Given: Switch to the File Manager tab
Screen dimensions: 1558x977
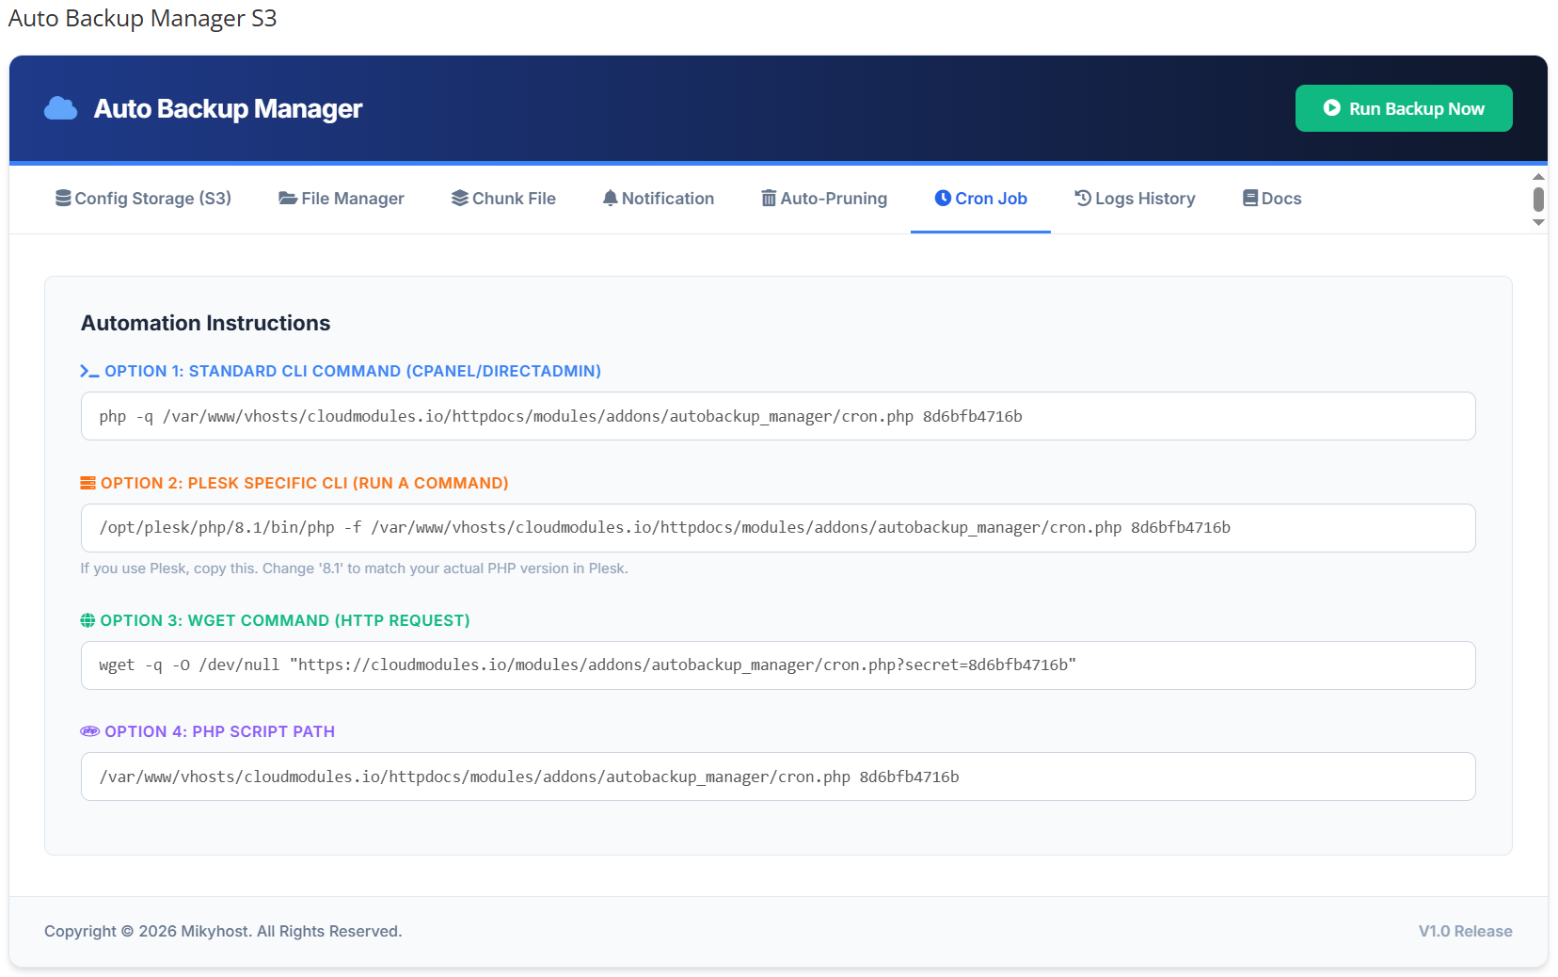Looking at the screenshot, I should click(x=342, y=199).
